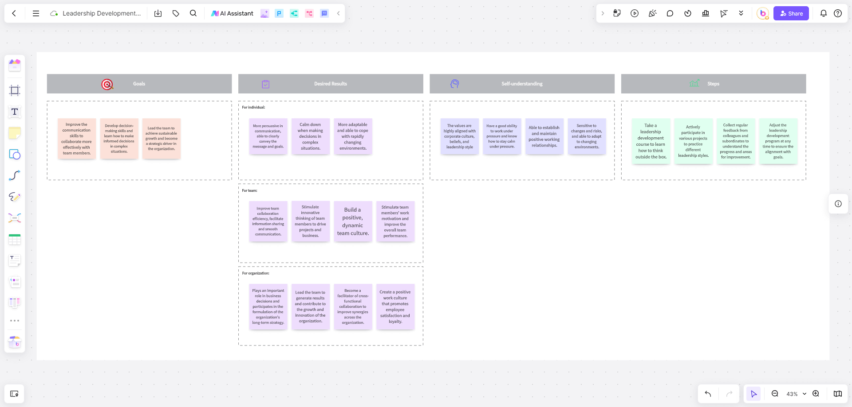Open the hamburger main menu

coord(36,13)
